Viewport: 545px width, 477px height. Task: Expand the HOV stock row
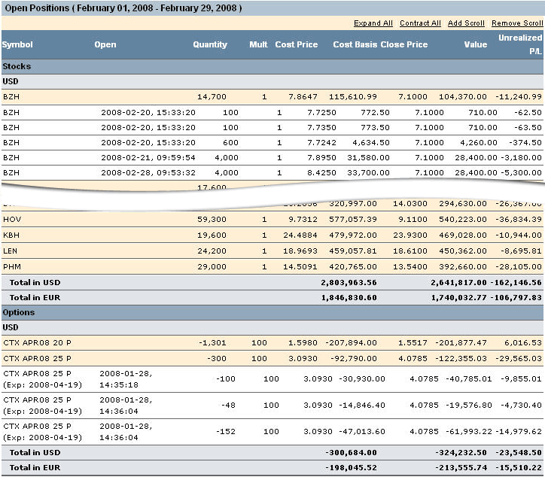pyautogui.click(x=272, y=220)
